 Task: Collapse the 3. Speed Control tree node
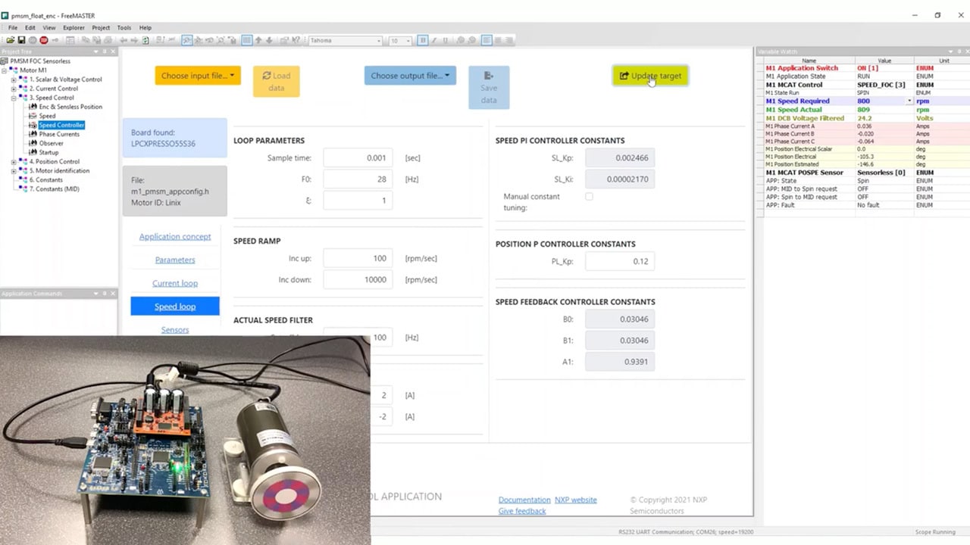(x=14, y=98)
